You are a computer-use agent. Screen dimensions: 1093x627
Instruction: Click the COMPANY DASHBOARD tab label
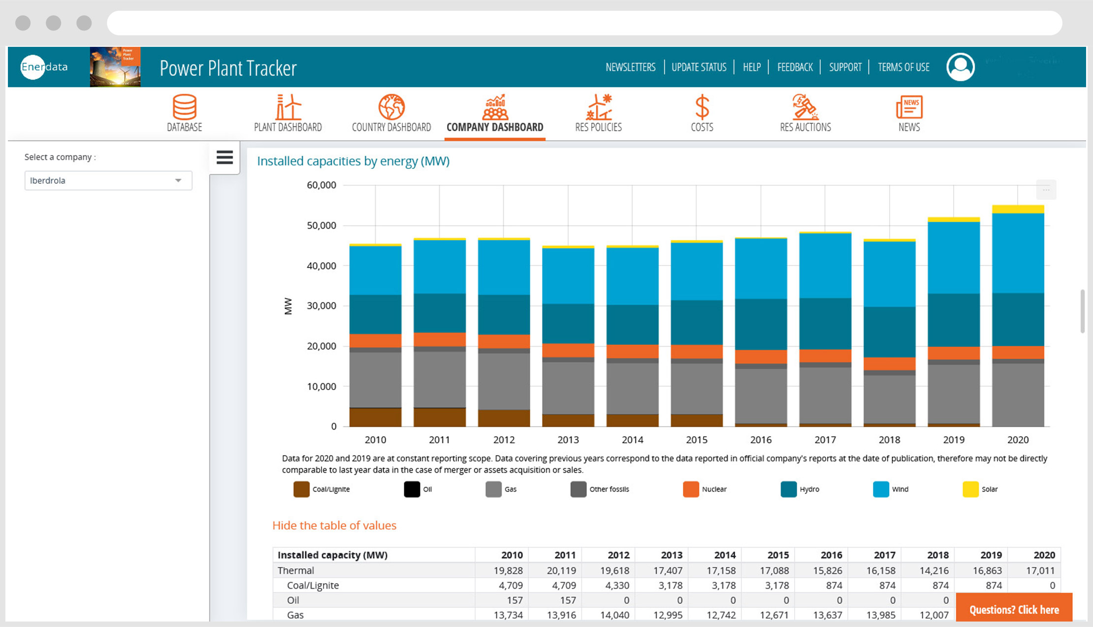pyautogui.click(x=495, y=127)
